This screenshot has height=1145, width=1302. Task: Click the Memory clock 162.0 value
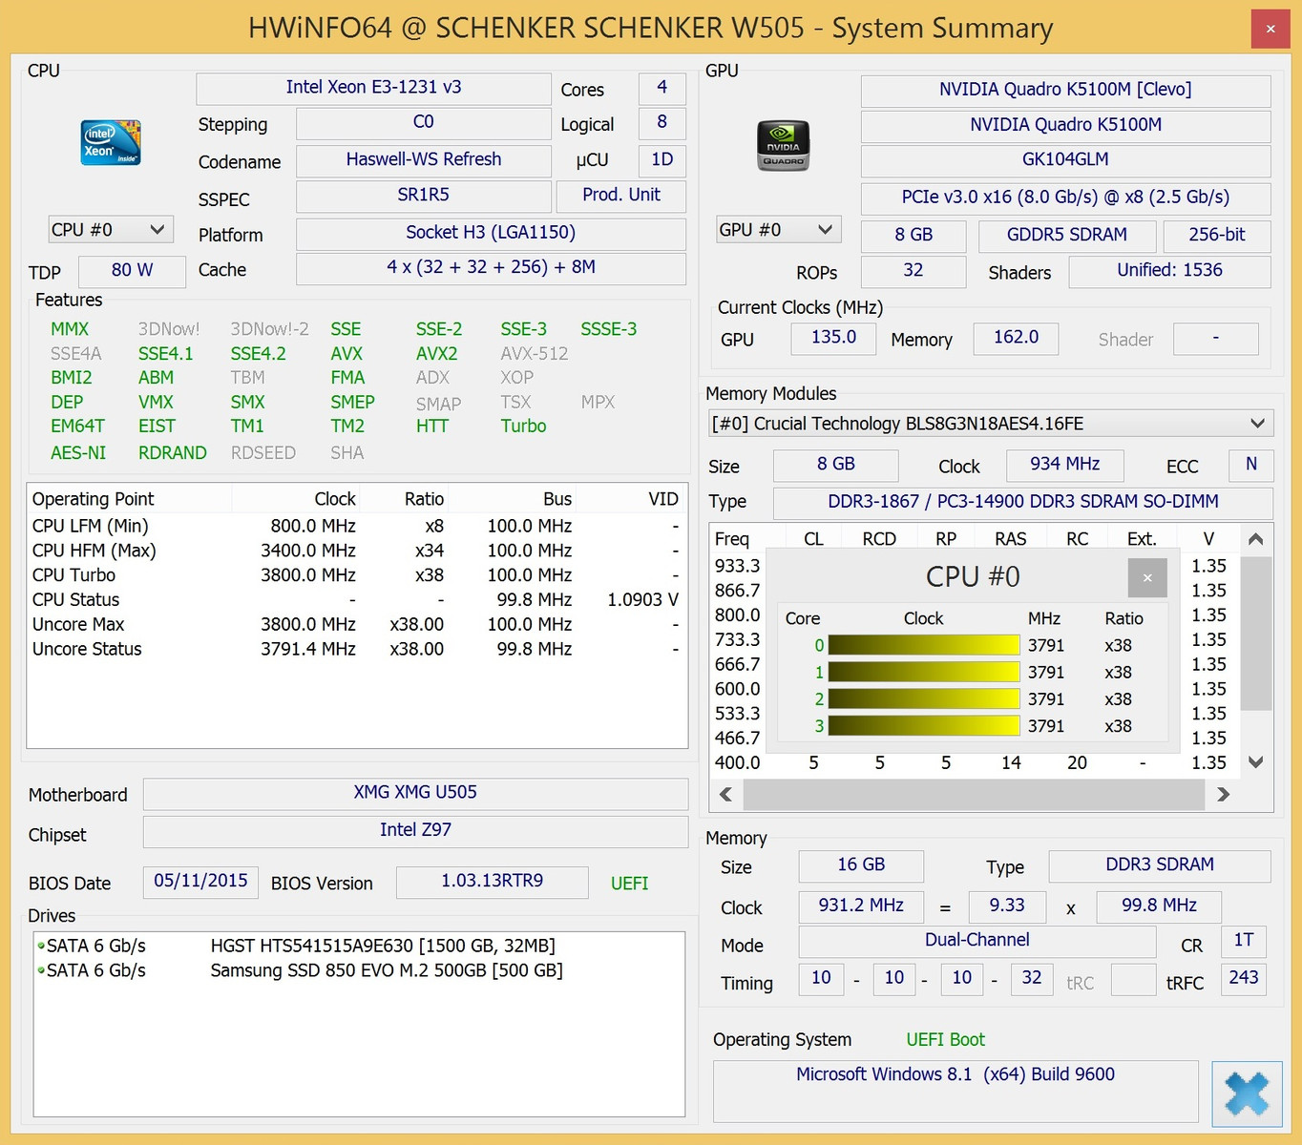click(1016, 338)
